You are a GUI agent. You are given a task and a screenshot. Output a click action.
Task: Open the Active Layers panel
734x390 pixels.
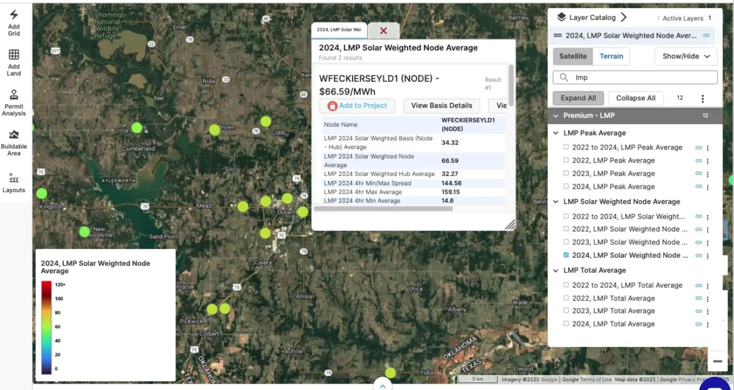684,18
